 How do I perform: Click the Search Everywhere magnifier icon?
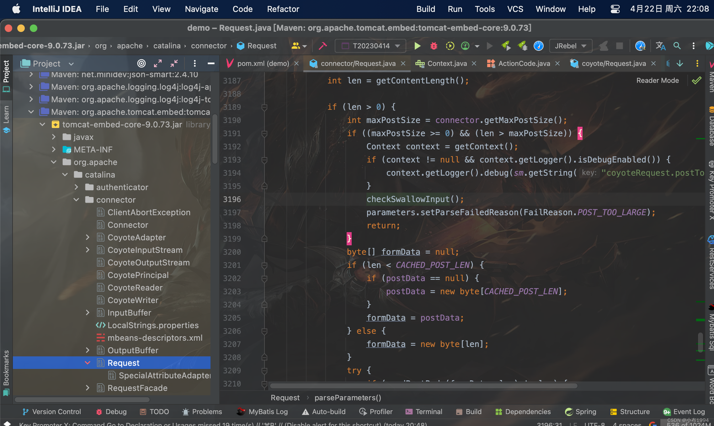pyautogui.click(x=677, y=46)
